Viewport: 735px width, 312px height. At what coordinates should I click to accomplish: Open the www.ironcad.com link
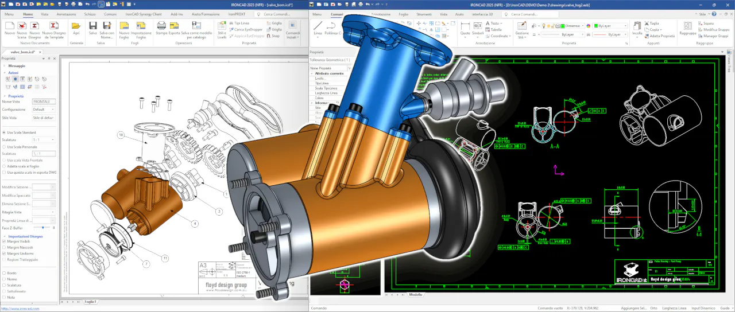pyautogui.click(x=20, y=309)
